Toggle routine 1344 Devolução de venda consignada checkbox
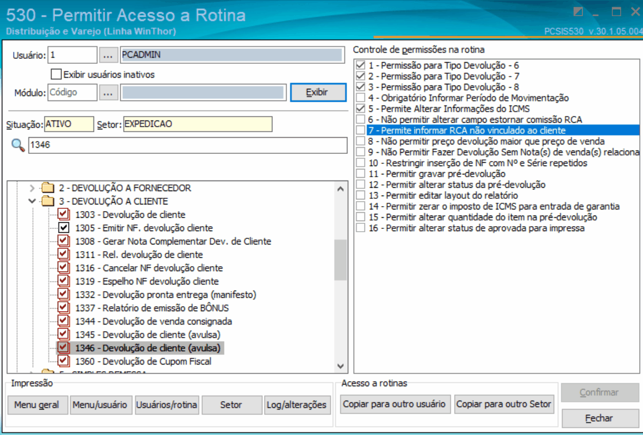 [63, 321]
